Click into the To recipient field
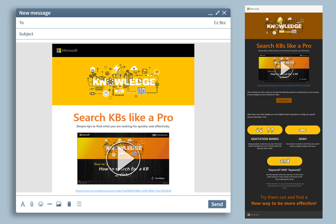Image resolution: width=336 pixels, height=224 pixels. coord(118,23)
